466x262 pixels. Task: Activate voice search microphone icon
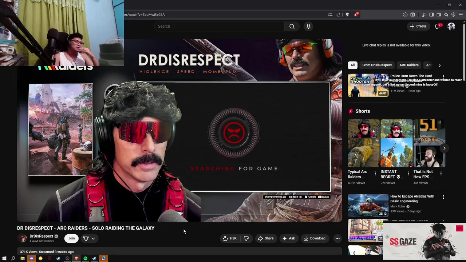(x=308, y=26)
